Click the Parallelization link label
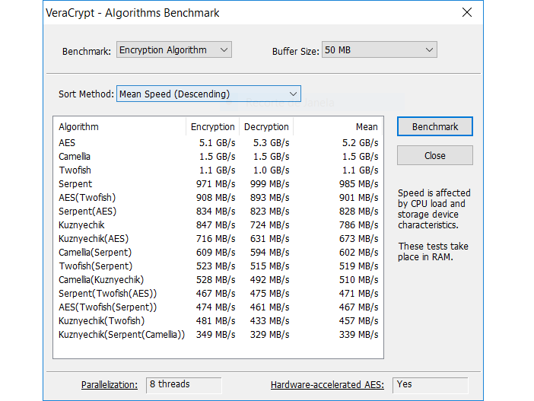The width and height of the screenshot is (534, 401). point(110,385)
